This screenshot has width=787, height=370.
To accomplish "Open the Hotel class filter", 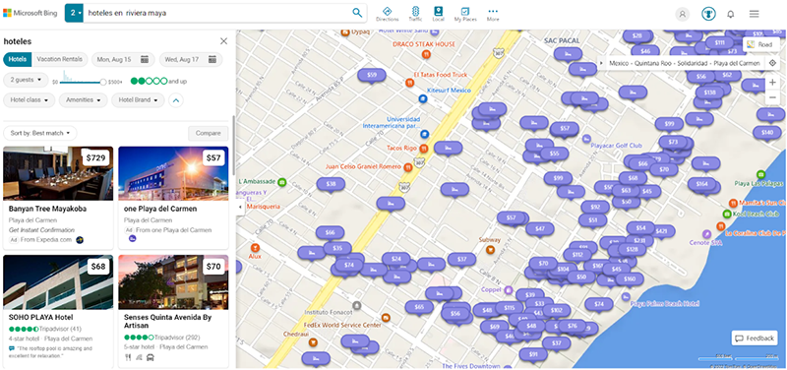I will tap(30, 100).
